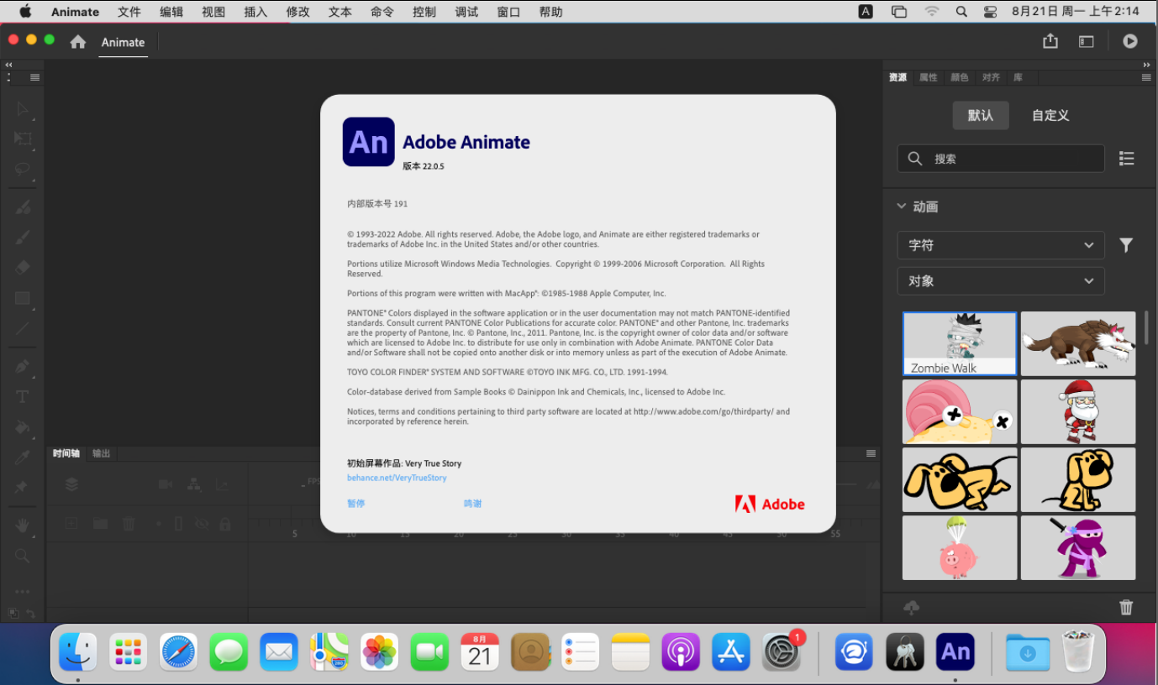Click the timeline layers view icon
Image resolution: width=1158 pixels, height=685 pixels.
coord(71,484)
